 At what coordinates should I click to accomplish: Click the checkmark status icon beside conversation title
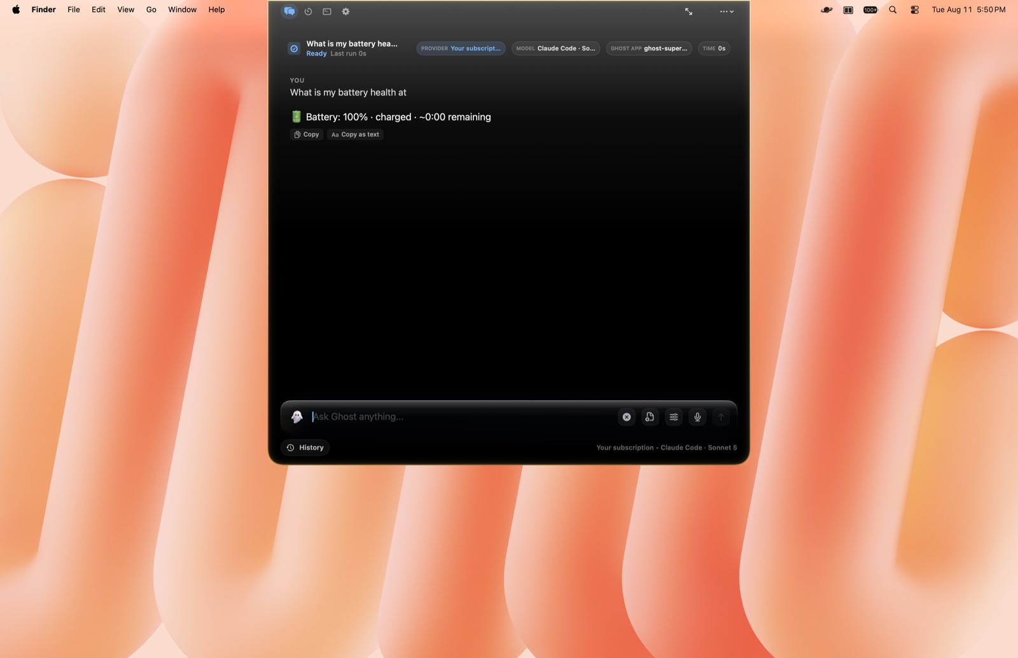(294, 48)
